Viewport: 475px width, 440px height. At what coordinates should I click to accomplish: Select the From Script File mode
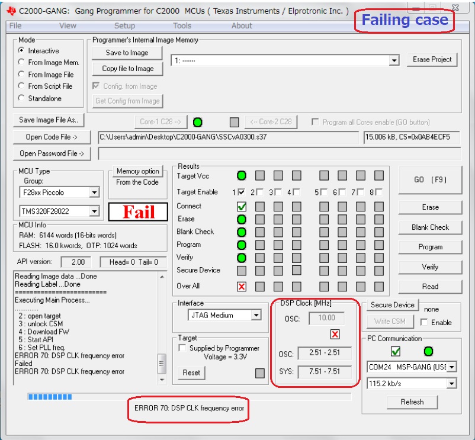[21, 86]
